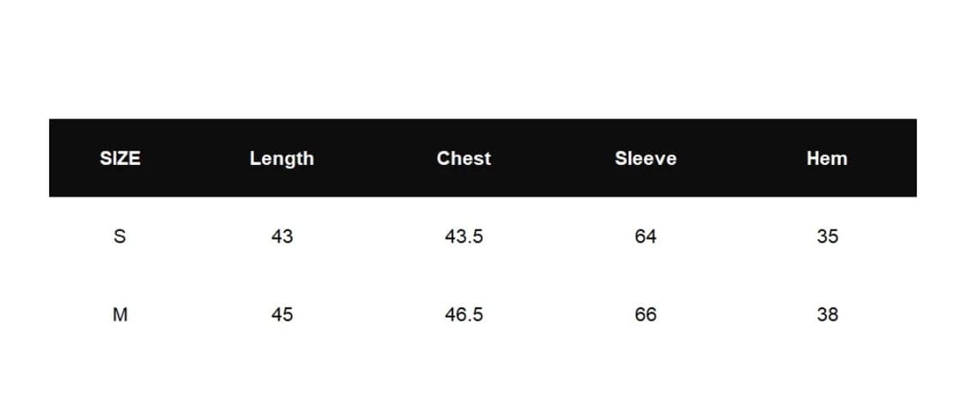The height and width of the screenshot is (414, 966).
Task: Click the length value 43
Action: click(282, 236)
